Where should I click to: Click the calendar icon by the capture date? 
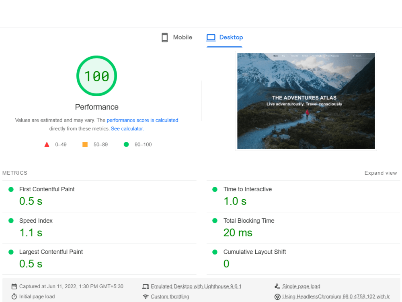pos(14,286)
